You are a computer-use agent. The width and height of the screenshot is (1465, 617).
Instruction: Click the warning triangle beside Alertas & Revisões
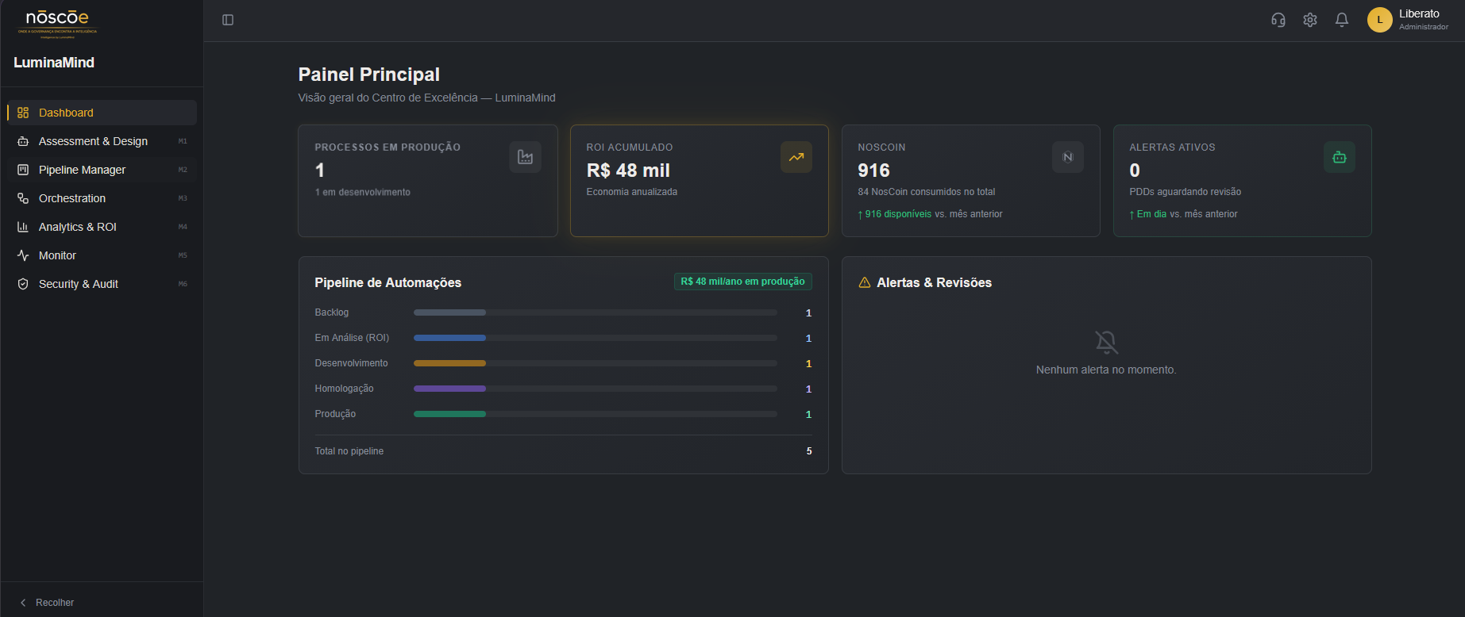pyautogui.click(x=865, y=282)
